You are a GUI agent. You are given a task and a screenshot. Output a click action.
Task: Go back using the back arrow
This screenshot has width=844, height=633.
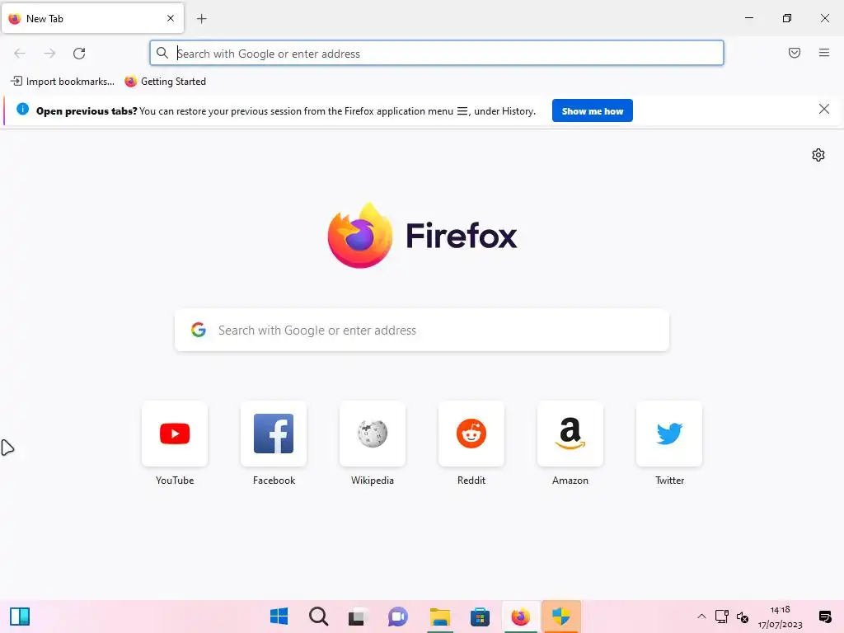(20, 54)
